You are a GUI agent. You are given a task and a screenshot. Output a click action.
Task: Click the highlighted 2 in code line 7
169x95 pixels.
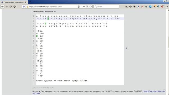point(46,23)
